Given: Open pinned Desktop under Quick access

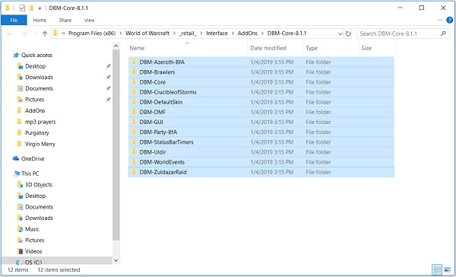Looking at the screenshot, I should 35,66.
